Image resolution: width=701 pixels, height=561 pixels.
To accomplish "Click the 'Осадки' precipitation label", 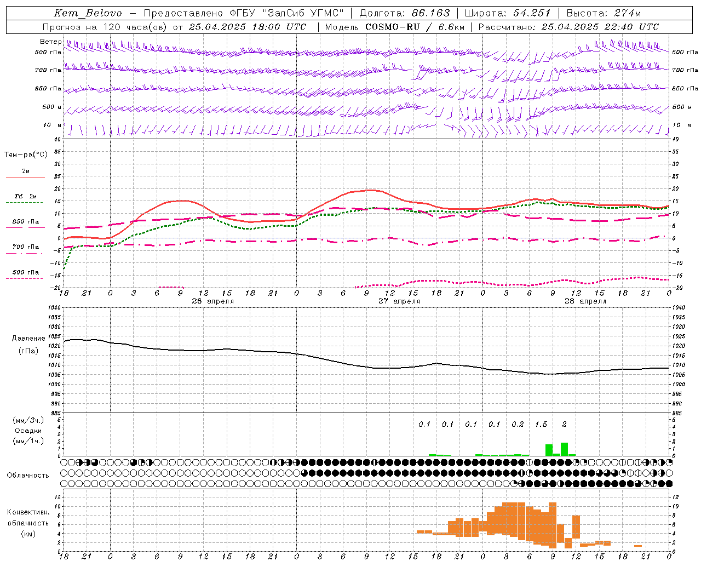I will point(28,431).
